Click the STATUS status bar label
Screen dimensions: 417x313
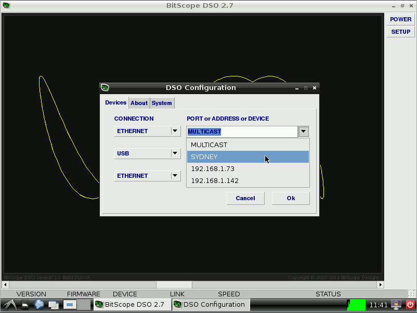tap(328, 294)
